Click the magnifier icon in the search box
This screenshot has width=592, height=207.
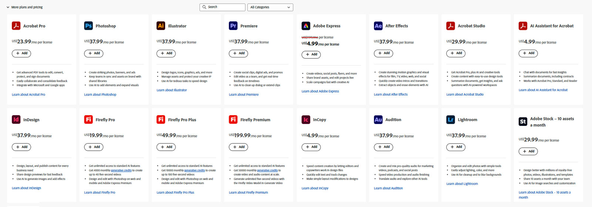(204, 7)
